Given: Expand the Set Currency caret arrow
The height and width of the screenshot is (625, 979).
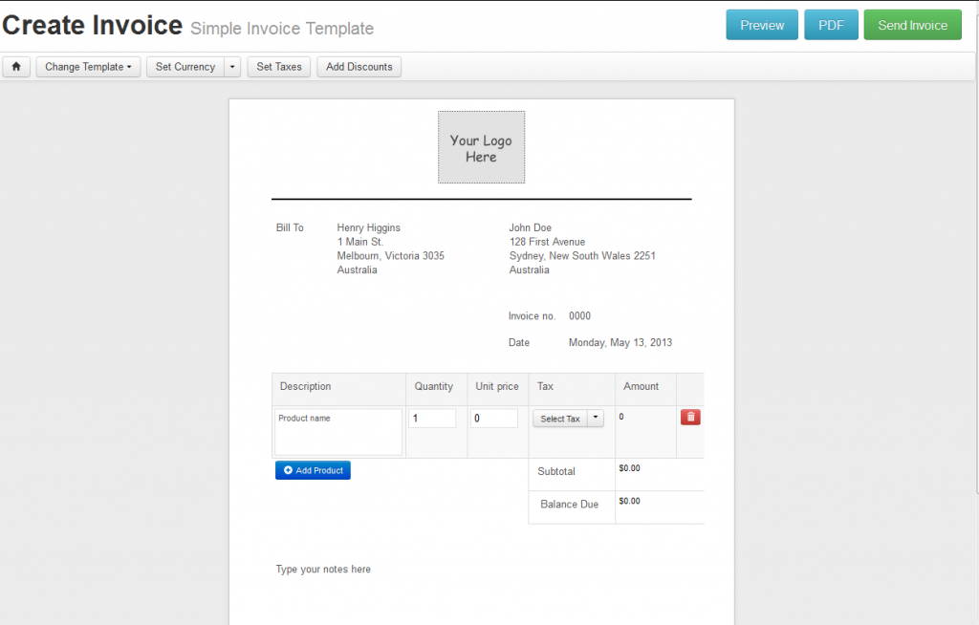Looking at the screenshot, I should [230, 67].
